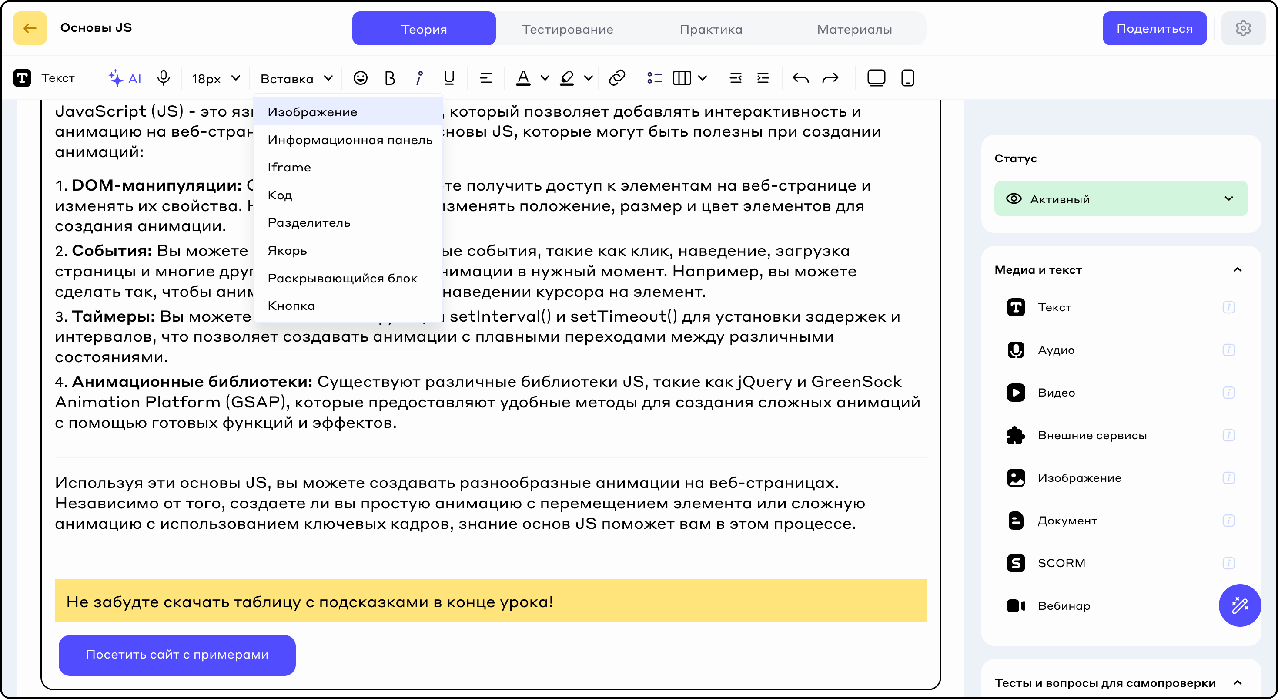Open the emoji picker icon
Viewport: 1278px width, 699px height.
[360, 78]
